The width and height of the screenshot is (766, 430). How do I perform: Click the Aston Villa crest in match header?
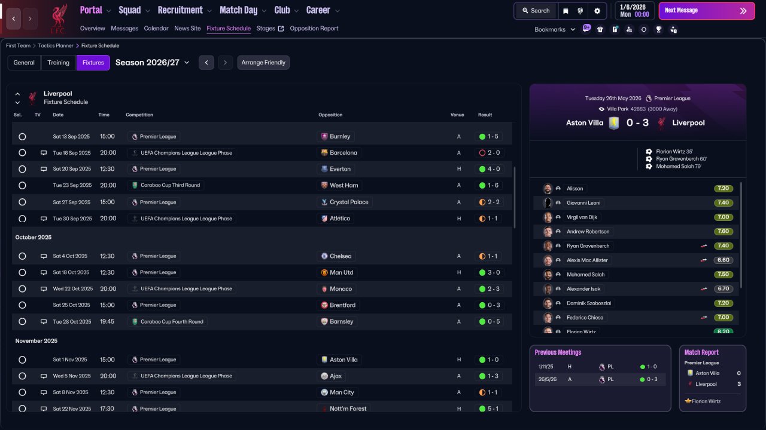(613, 123)
